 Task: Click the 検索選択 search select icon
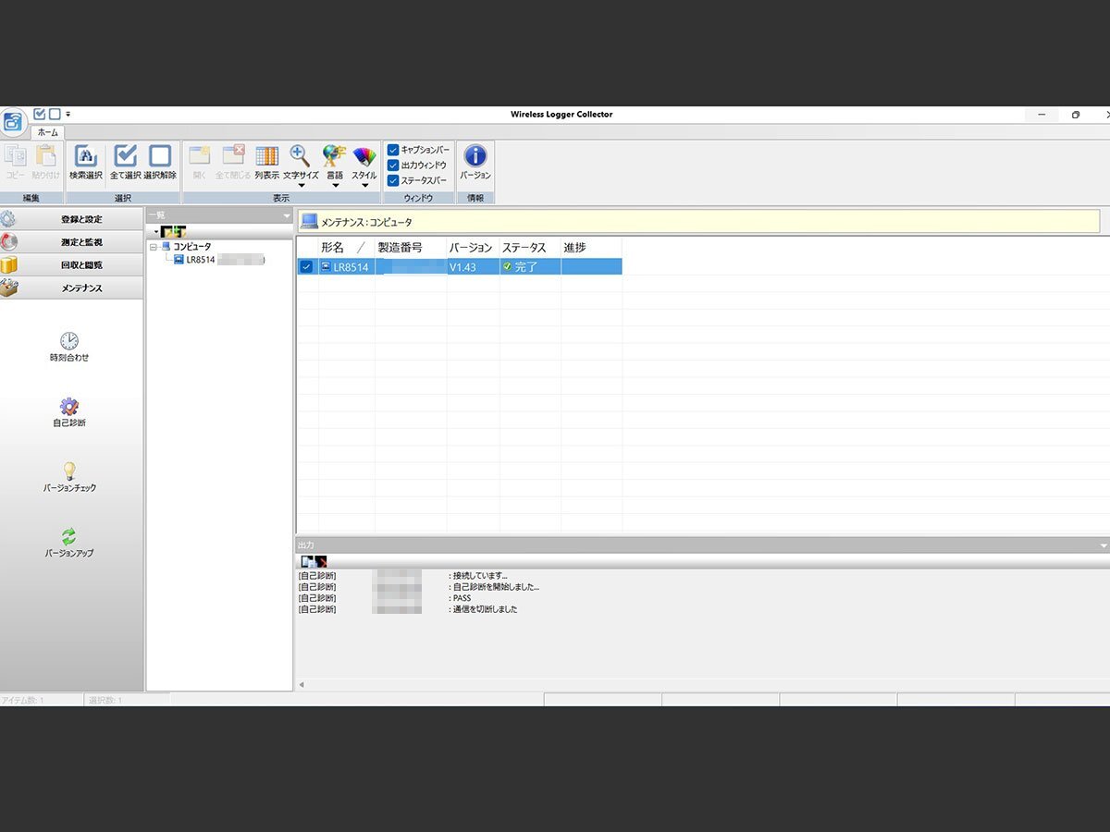pos(85,157)
